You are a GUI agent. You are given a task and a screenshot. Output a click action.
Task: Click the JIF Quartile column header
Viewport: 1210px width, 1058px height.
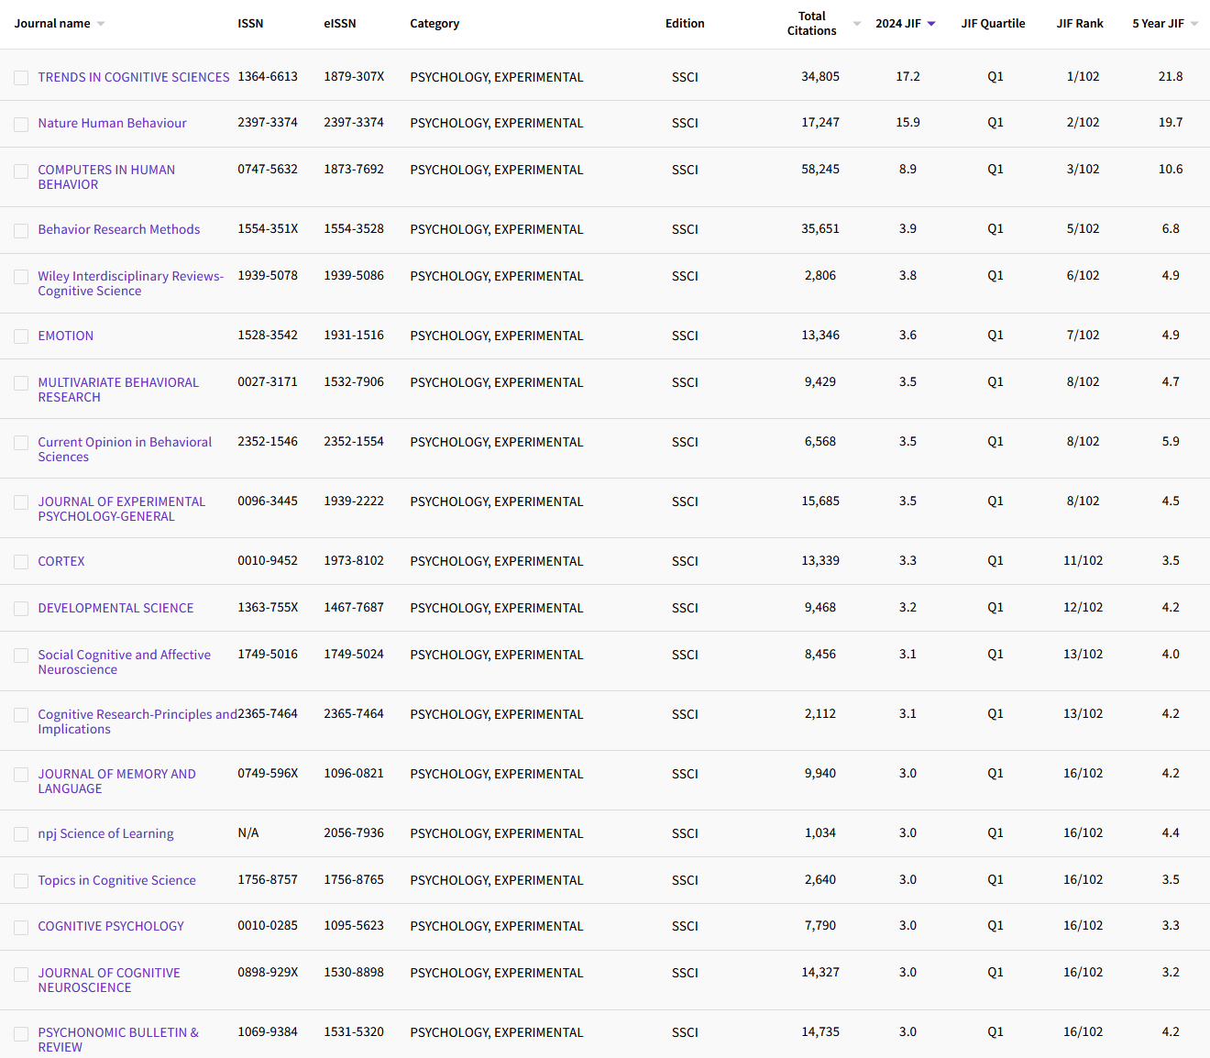coord(993,24)
